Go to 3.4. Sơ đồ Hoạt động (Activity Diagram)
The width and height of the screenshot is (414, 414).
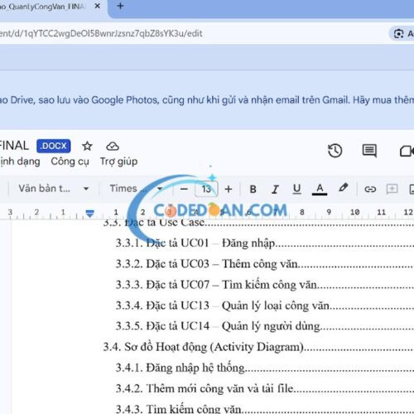[x=204, y=347]
